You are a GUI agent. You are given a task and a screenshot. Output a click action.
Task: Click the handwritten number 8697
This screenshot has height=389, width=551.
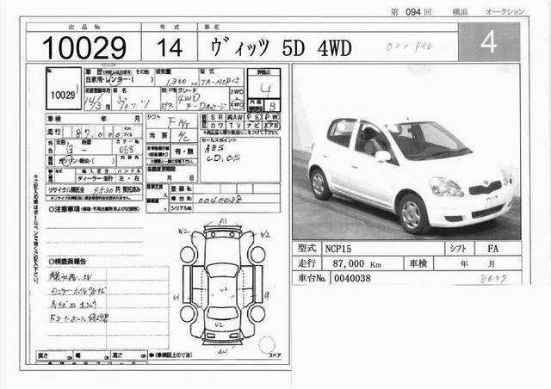tap(493, 279)
